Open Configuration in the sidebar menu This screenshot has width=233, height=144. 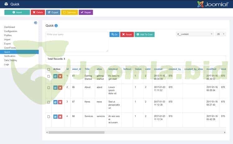[11, 31]
